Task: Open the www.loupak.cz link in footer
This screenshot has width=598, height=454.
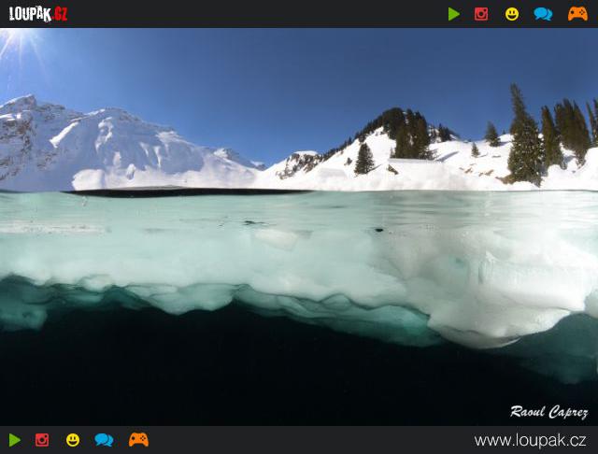Action: click(x=530, y=441)
